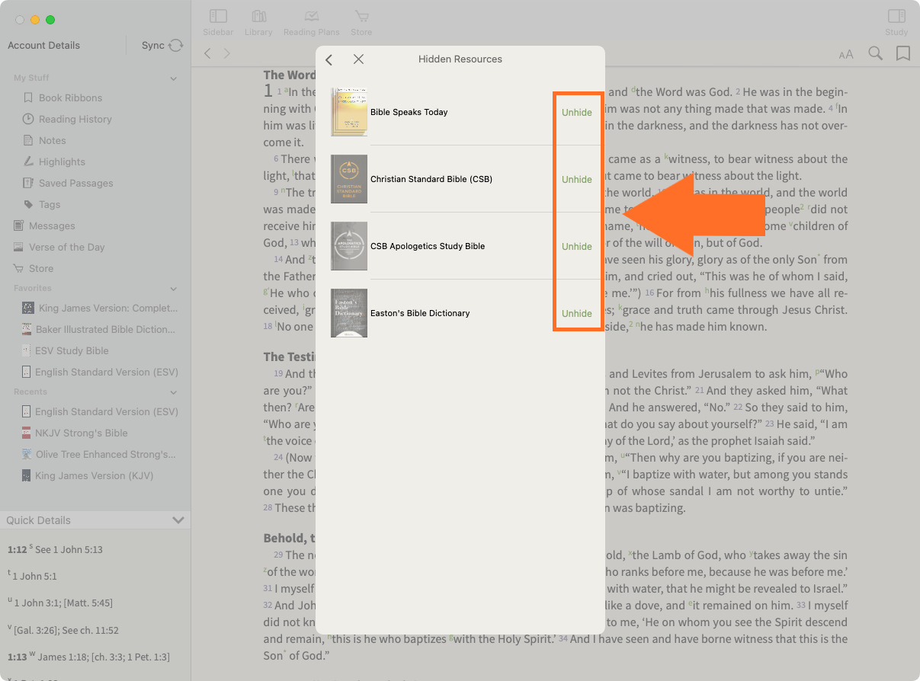Open Reading Plans in the toolbar
The height and width of the screenshot is (681, 920).
(311, 22)
